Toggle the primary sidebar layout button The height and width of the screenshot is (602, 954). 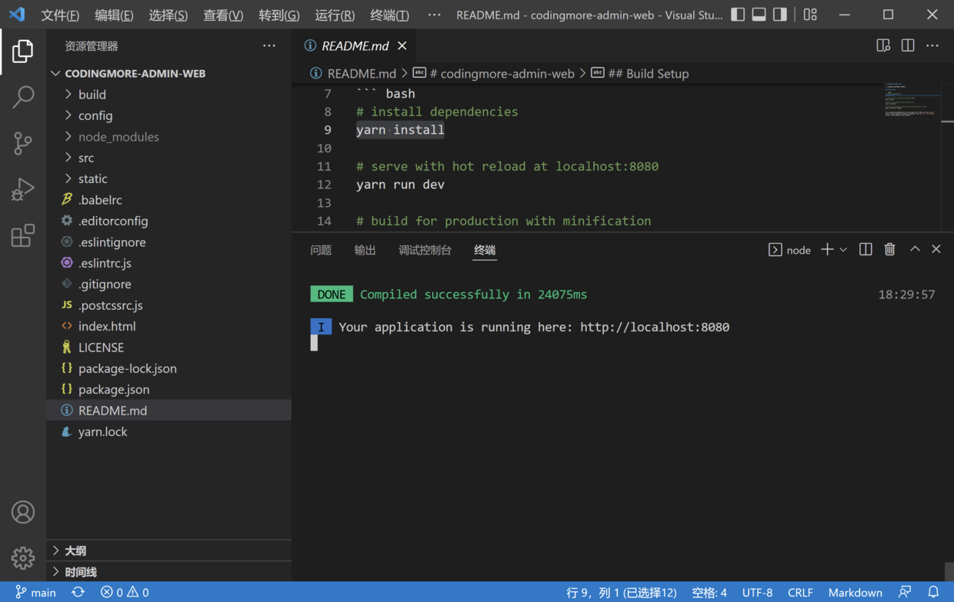(738, 15)
